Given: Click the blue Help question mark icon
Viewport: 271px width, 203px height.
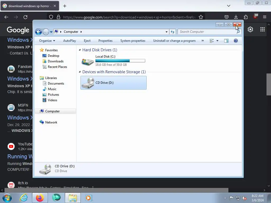Looking at the screenshot, I should tap(236, 41).
